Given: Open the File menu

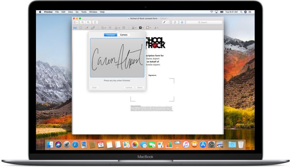Looking at the screenshot, I should tap(57, 12).
